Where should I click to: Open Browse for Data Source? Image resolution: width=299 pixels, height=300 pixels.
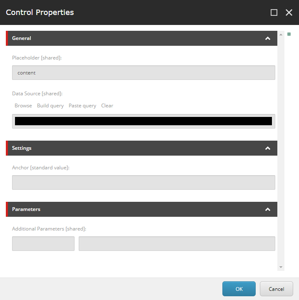click(x=23, y=106)
